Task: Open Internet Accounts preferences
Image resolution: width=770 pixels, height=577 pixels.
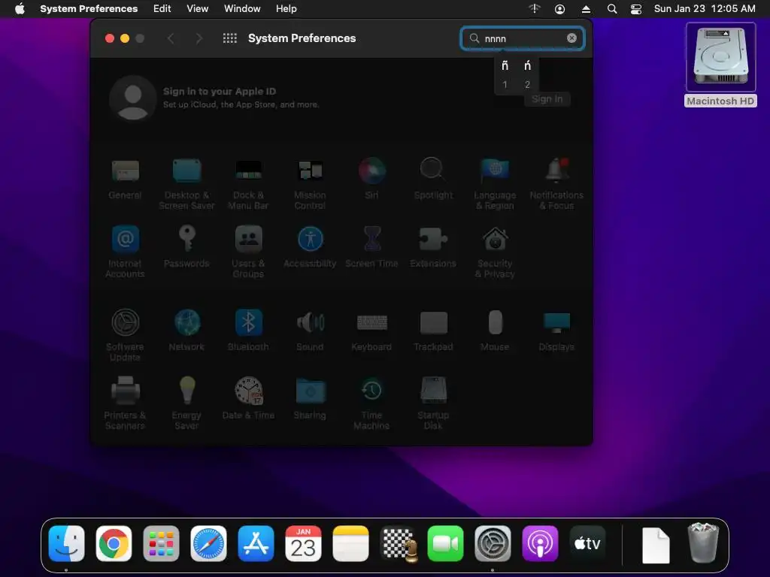Action: point(126,252)
